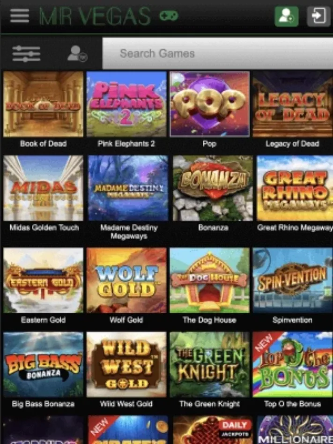Open the new Top O the Bonus game
Screen dimensions: 333x444
(x=293, y=364)
